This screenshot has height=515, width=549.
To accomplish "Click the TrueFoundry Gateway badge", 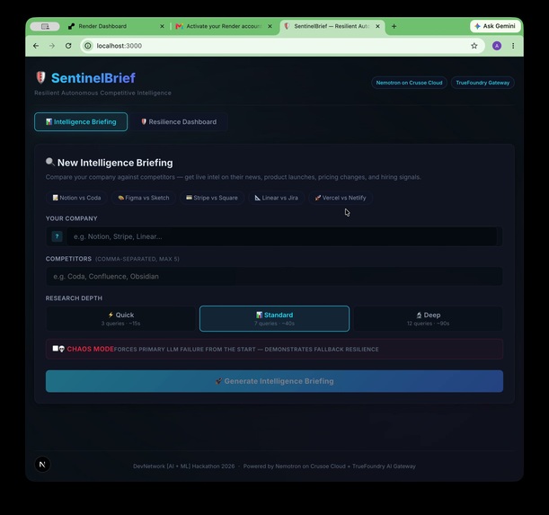I will click(x=483, y=83).
